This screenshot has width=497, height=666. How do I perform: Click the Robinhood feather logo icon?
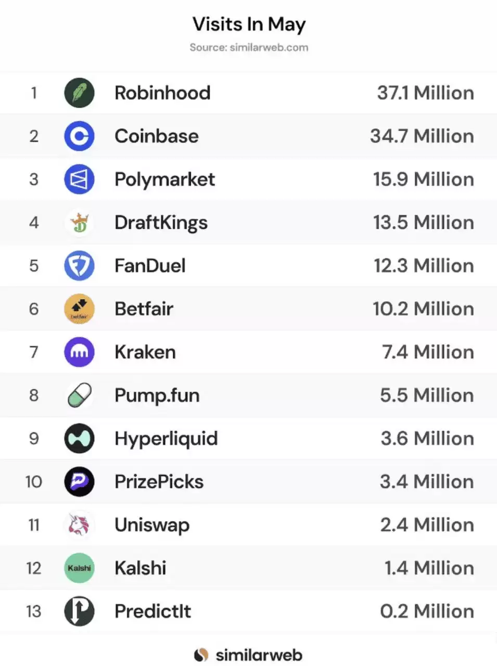(79, 93)
